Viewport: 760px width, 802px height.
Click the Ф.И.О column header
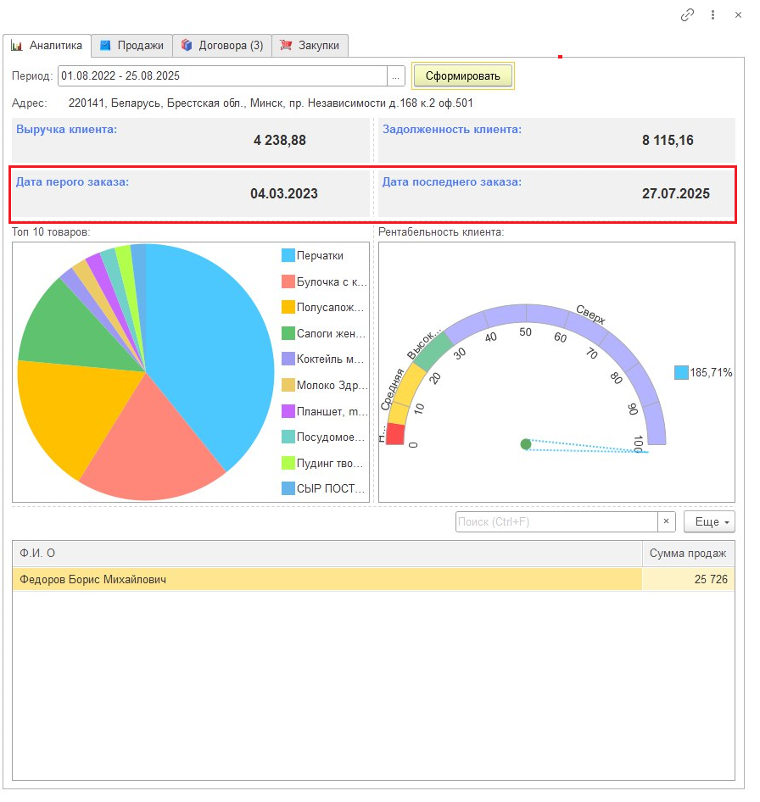[327, 554]
